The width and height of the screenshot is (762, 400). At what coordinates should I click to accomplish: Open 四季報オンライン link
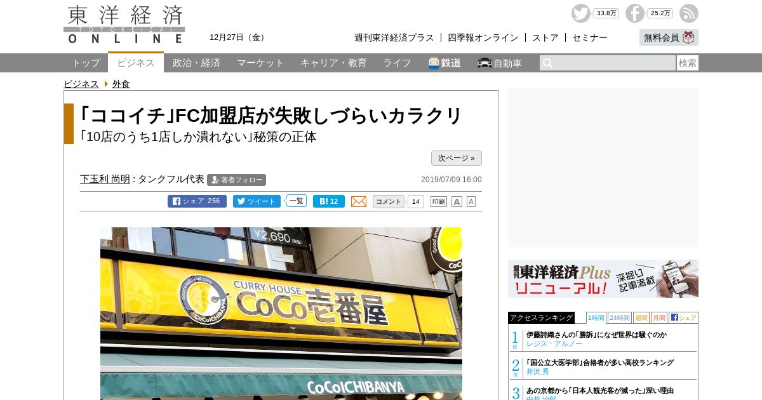483,37
